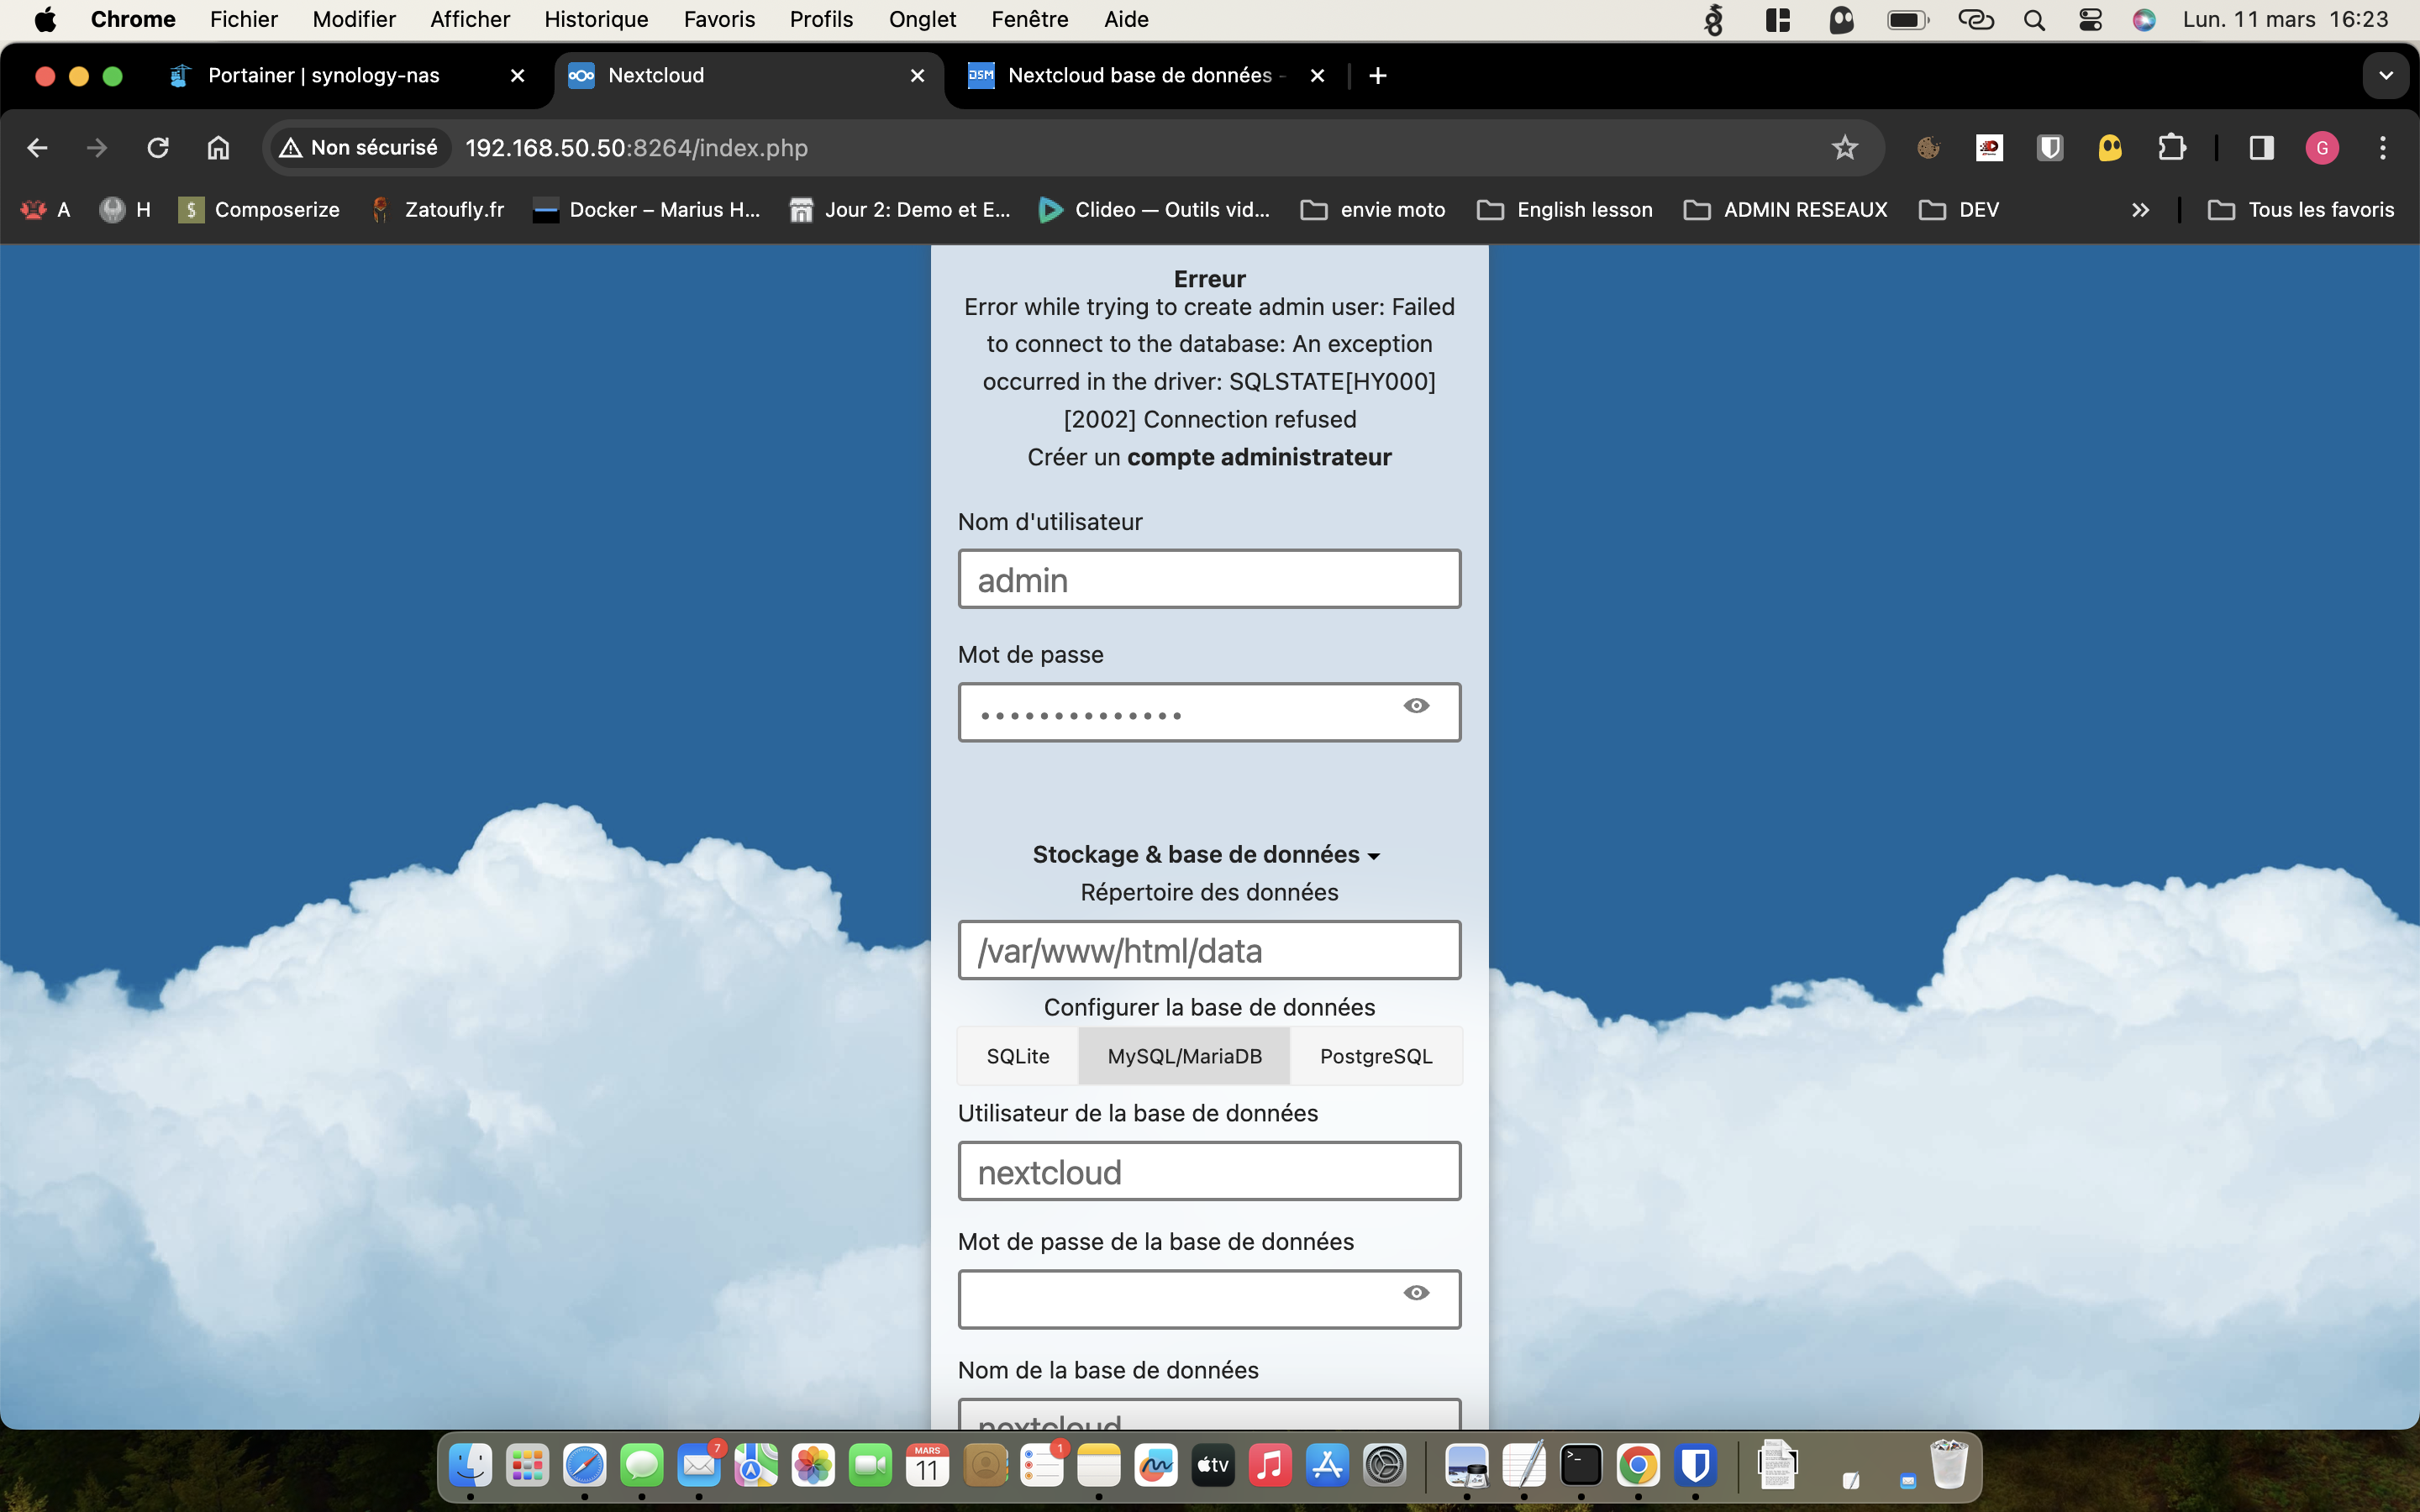Open the Favoris menu
2420x1512 pixels.
coord(719,20)
